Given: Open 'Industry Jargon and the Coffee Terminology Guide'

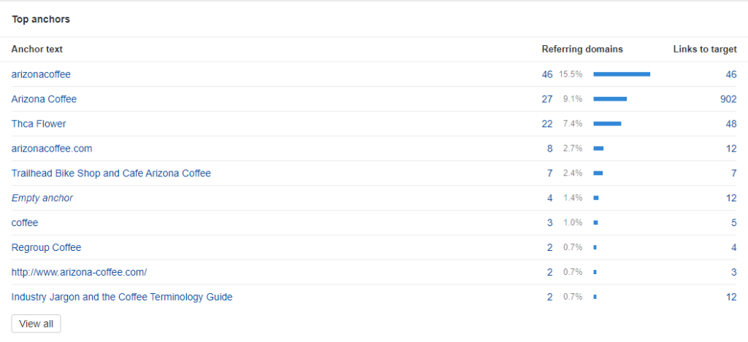Looking at the screenshot, I should pyautogui.click(x=122, y=298).
